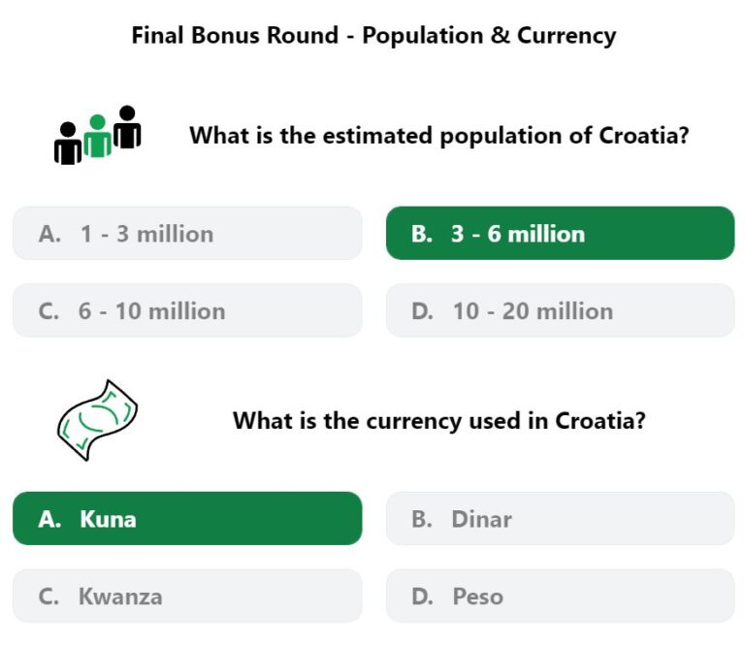745x647 pixels.
Task: Click the green person figure in the population icon
Action: click(x=97, y=137)
